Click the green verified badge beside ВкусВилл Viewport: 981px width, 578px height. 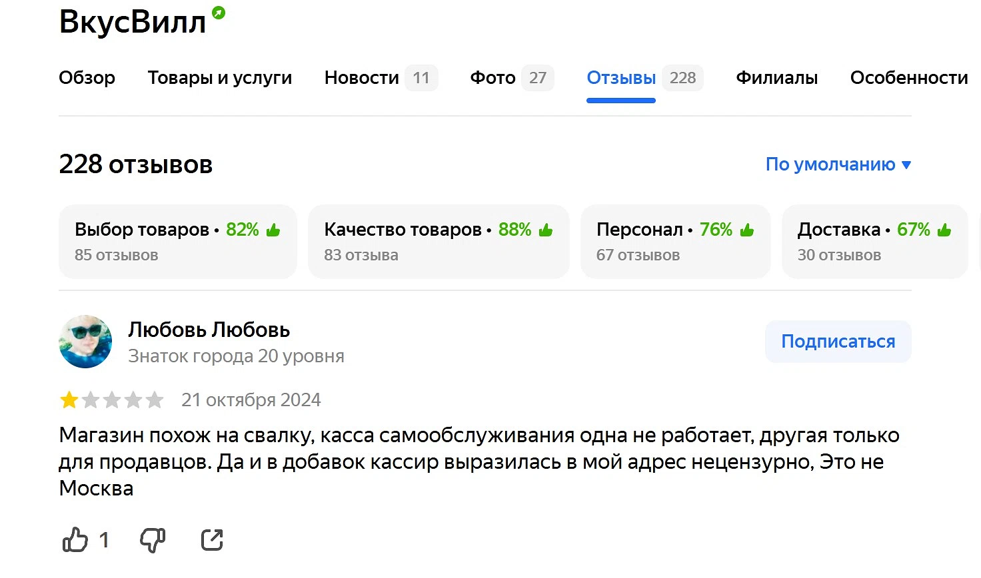[x=219, y=13]
